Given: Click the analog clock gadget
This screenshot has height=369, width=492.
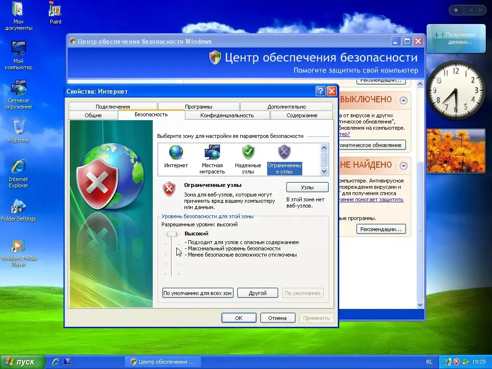Looking at the screenshot, I should [455, 90].
